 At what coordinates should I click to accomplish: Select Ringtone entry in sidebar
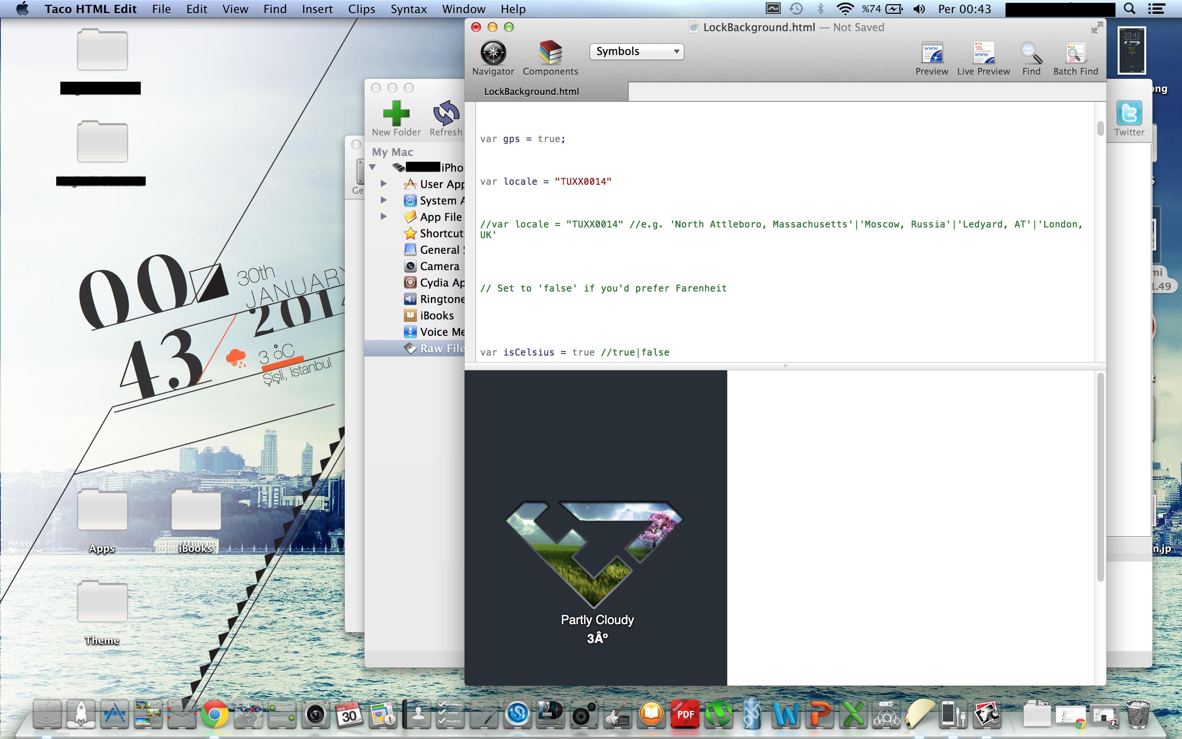click(x=415, y=299)
